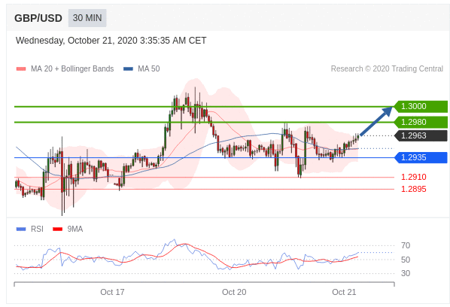450x307 pixels.
Task: Select the 1.2935 blue pivot tag
Action: coord(421,157)
